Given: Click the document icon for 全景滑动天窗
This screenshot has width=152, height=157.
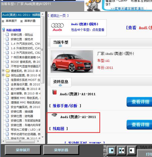Looking at the screenshot, I should click(7, 84).
